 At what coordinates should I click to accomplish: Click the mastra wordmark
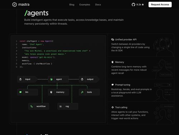24,5
